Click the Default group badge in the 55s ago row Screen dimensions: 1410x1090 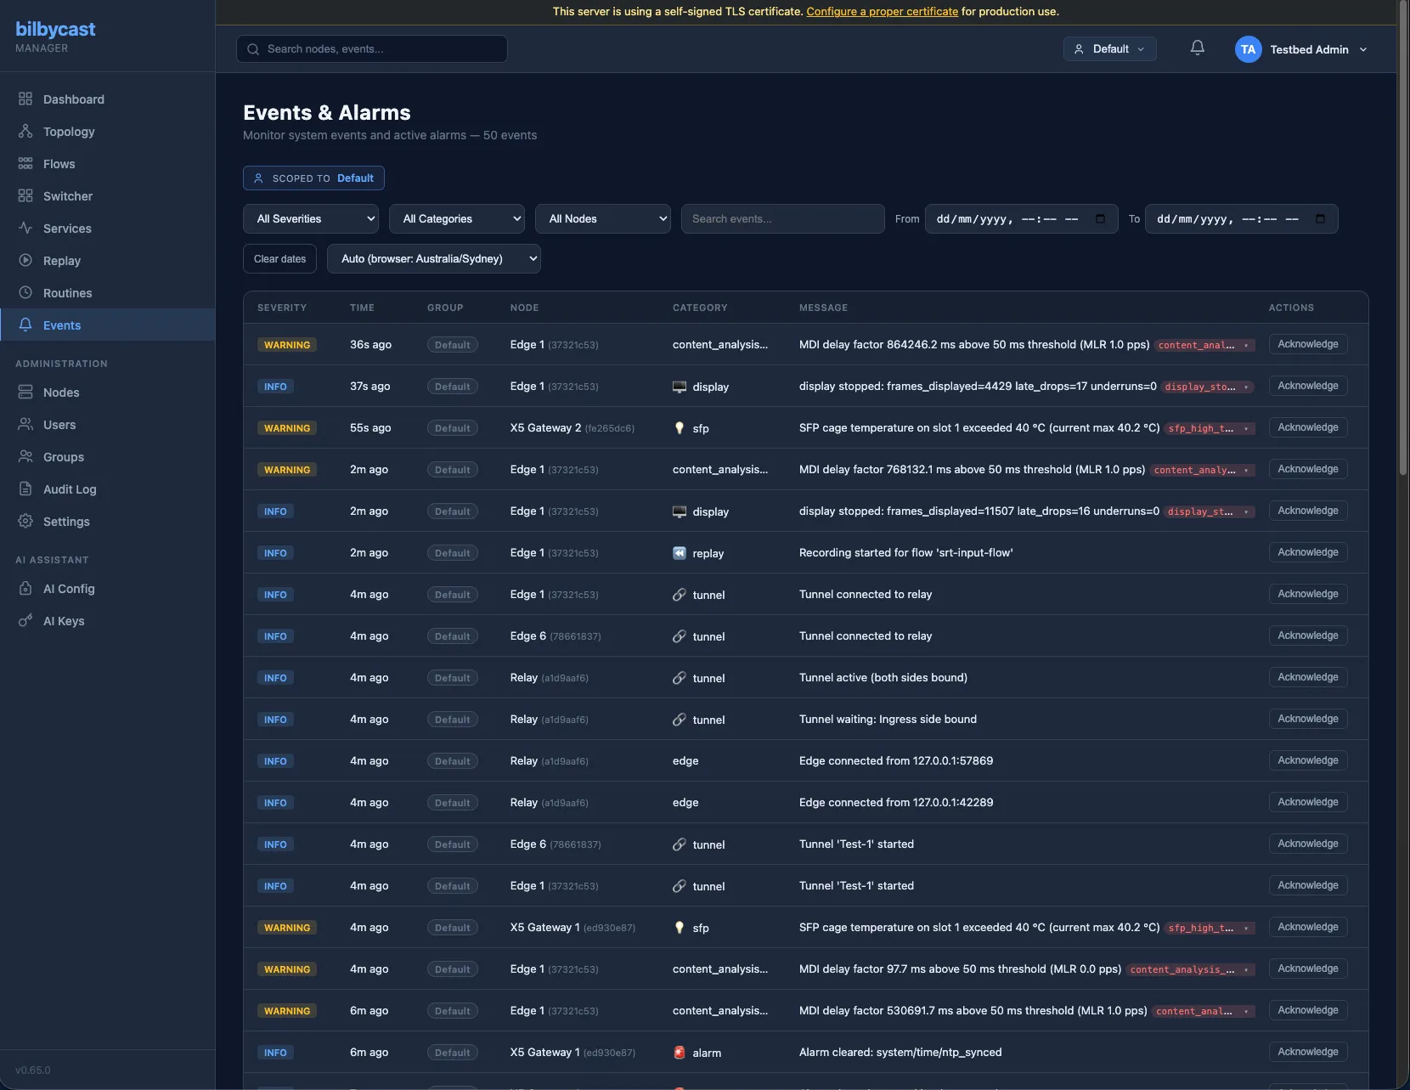coord(453,428)
